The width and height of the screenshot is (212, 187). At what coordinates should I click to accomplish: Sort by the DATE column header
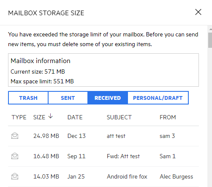coord(75,117)
